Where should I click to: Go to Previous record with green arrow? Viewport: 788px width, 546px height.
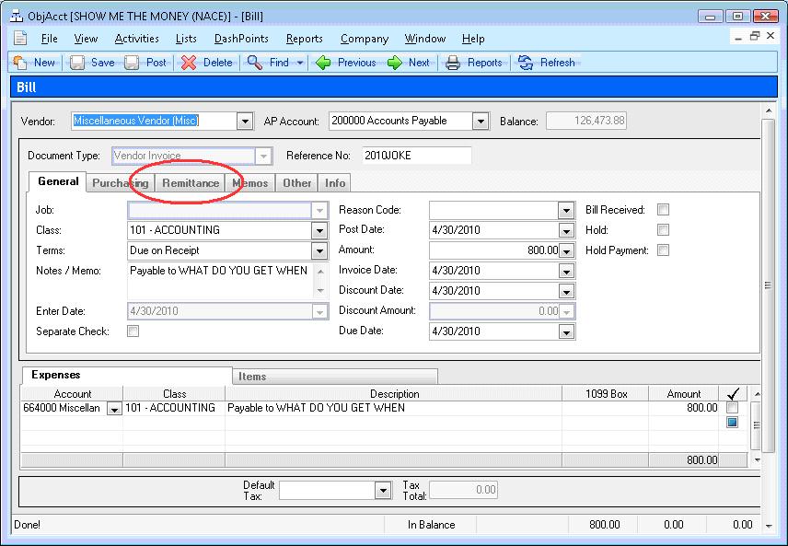coord(323,63)
